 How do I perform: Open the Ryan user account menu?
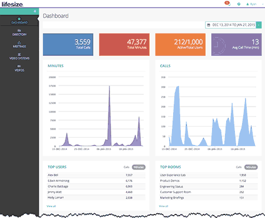coord(255,4)
